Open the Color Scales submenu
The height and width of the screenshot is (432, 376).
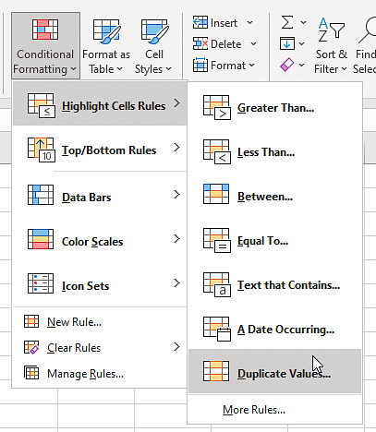pos(100,239)
